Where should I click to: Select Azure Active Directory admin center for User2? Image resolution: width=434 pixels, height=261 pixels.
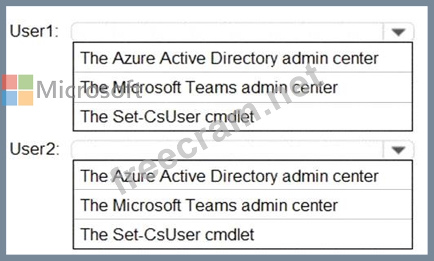229,176
